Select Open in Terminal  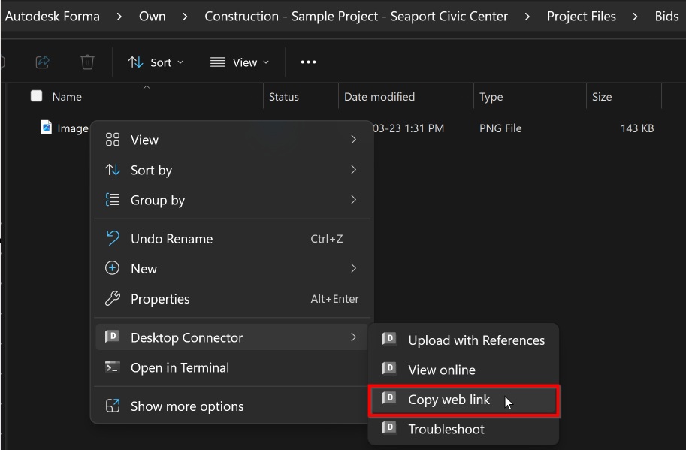[232, 368]
